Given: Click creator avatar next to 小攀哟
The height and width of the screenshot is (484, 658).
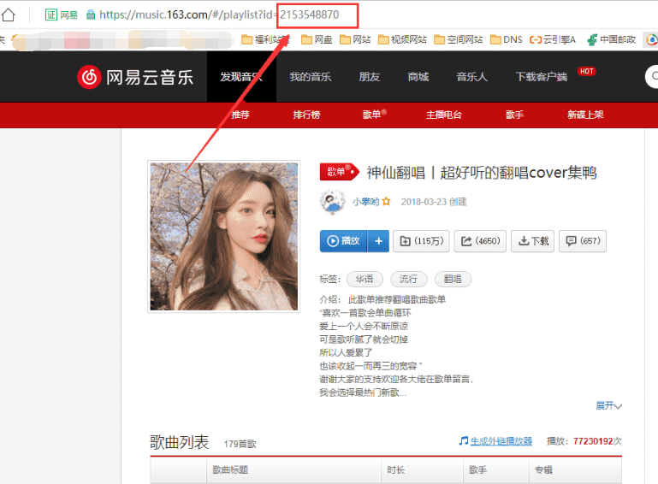Looking at the screenshot, I should (x=332, y=202).
